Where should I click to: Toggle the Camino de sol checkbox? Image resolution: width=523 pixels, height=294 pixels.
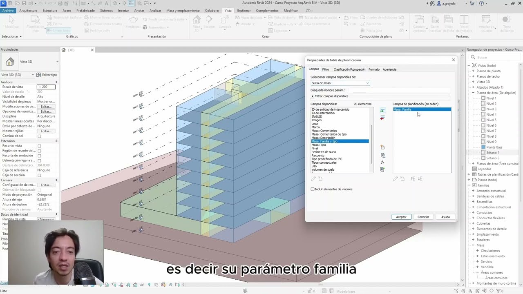click(39, 136)
